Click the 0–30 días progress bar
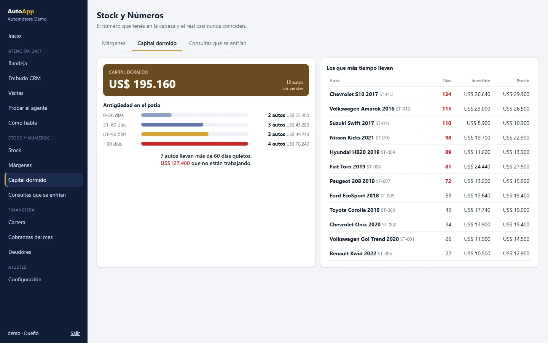The height and width of the screenshot is (343, 548). point(194,115)
